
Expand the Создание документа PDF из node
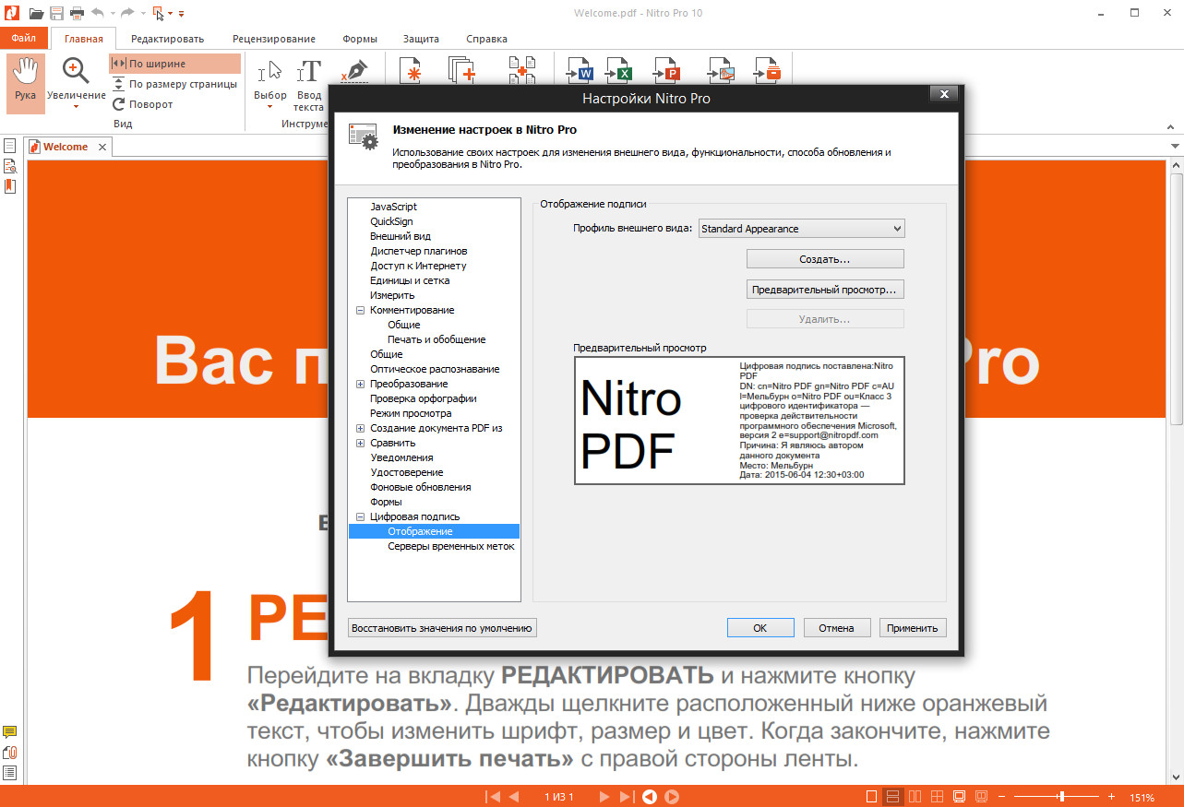(360, 429)
